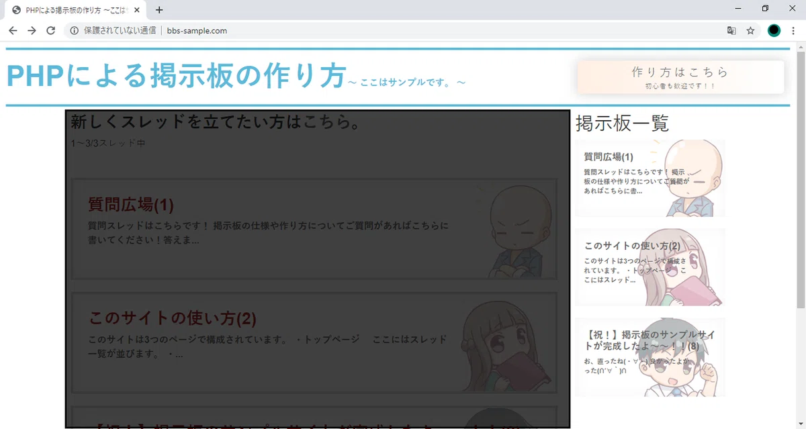Select the PHPによる掲示板の作り方 browser tab
806x429 pixels.
coord(76,10)
